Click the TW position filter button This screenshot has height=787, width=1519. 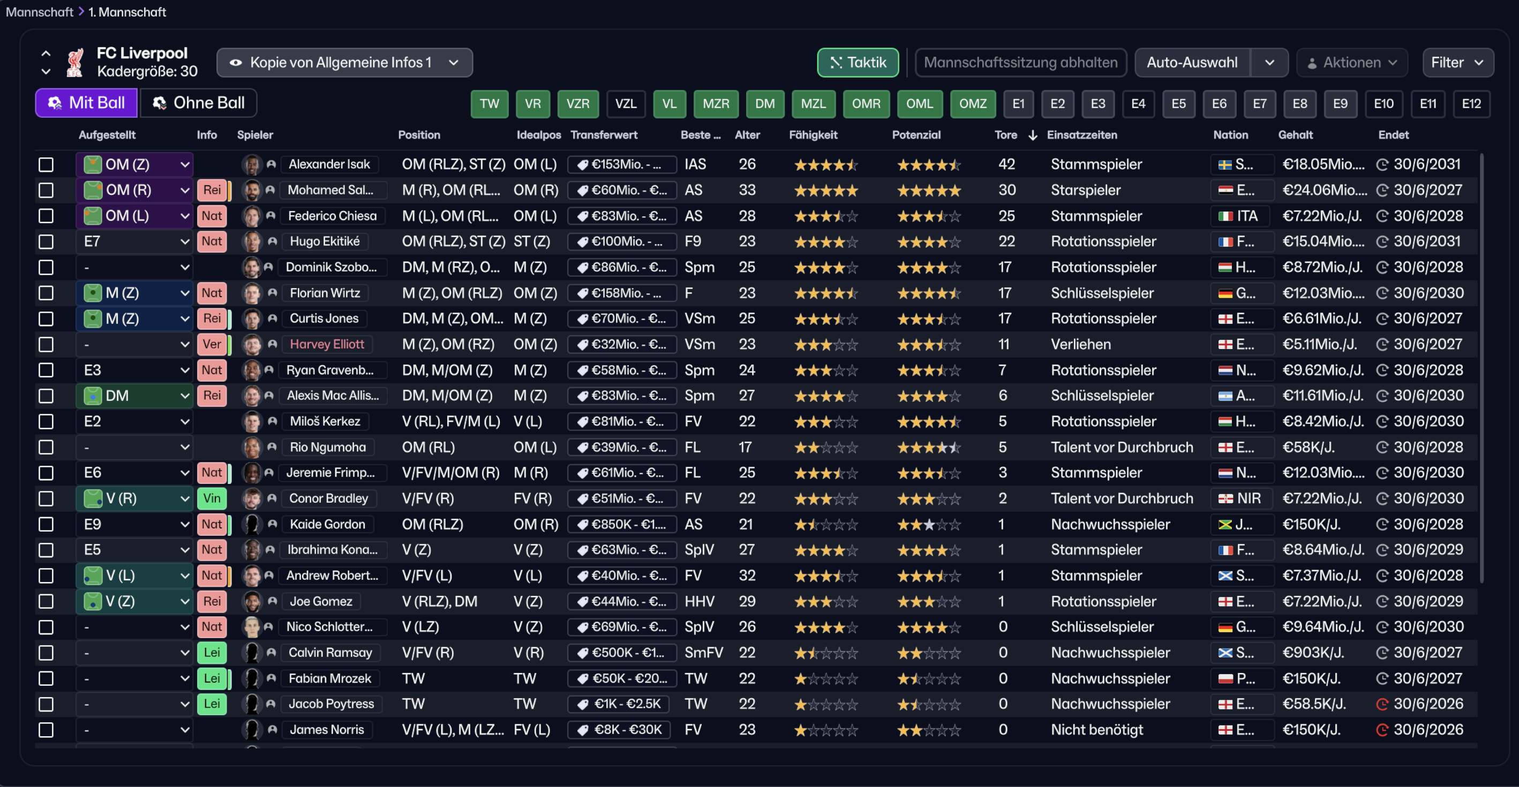point(489,104)
